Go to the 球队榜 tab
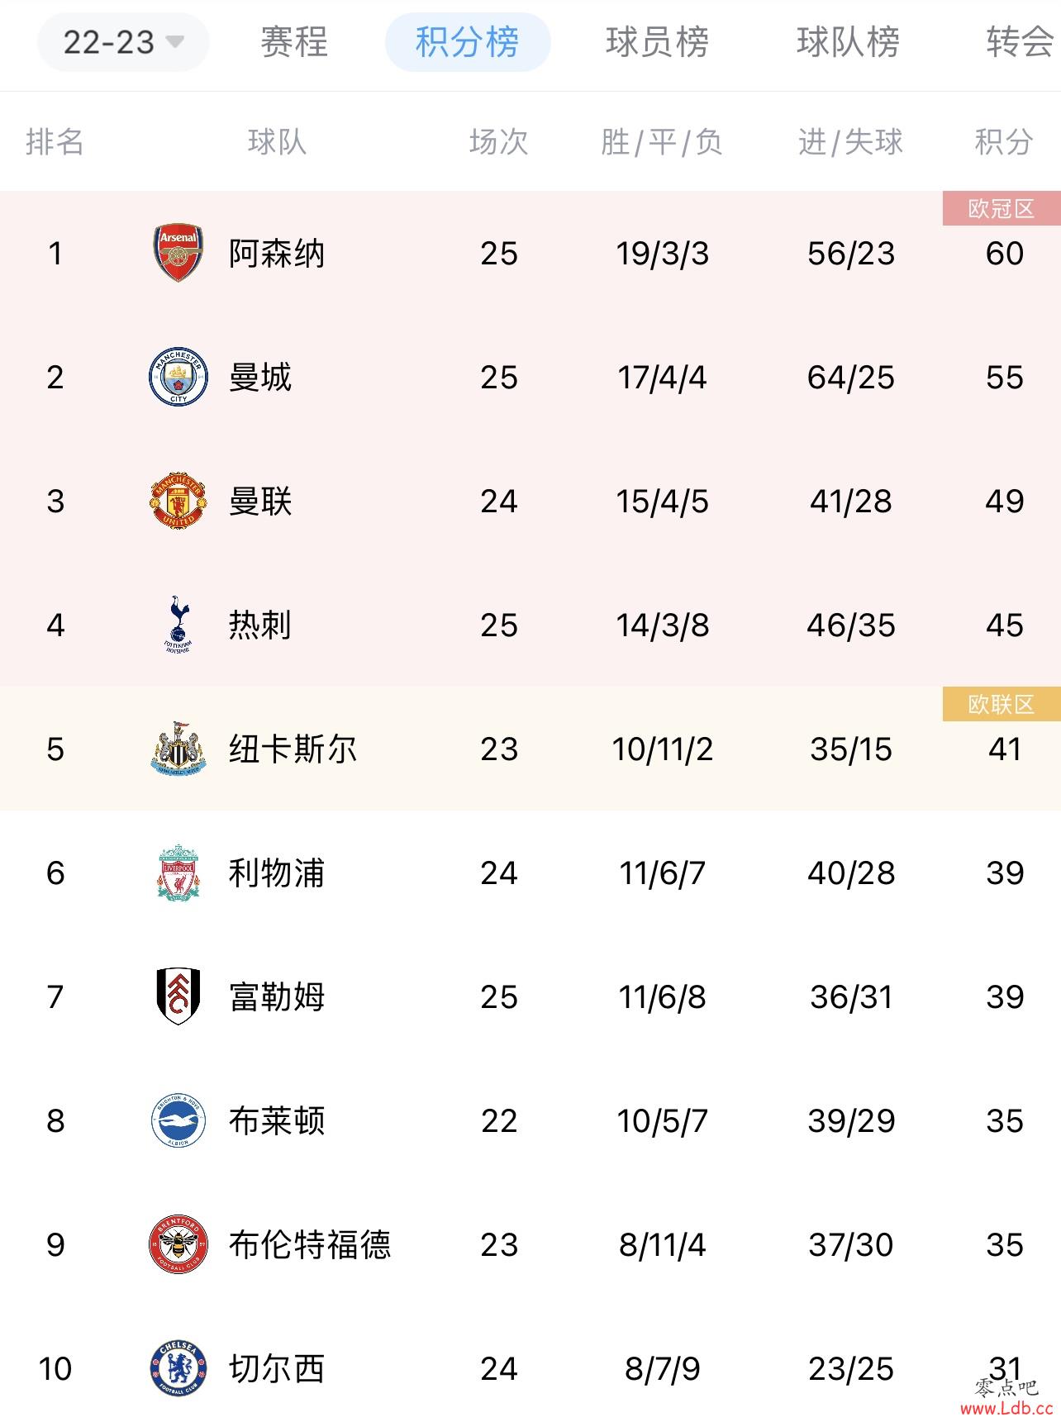This screenshot has height=1417, width=1061. coord(849,42)
